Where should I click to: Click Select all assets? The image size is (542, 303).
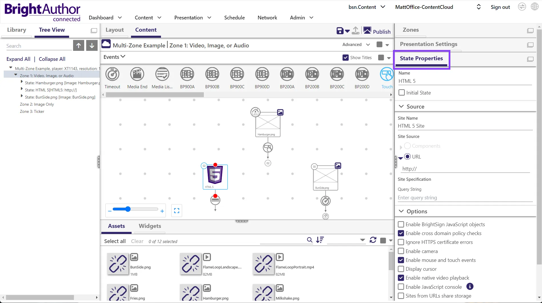(x=115, y=241)
